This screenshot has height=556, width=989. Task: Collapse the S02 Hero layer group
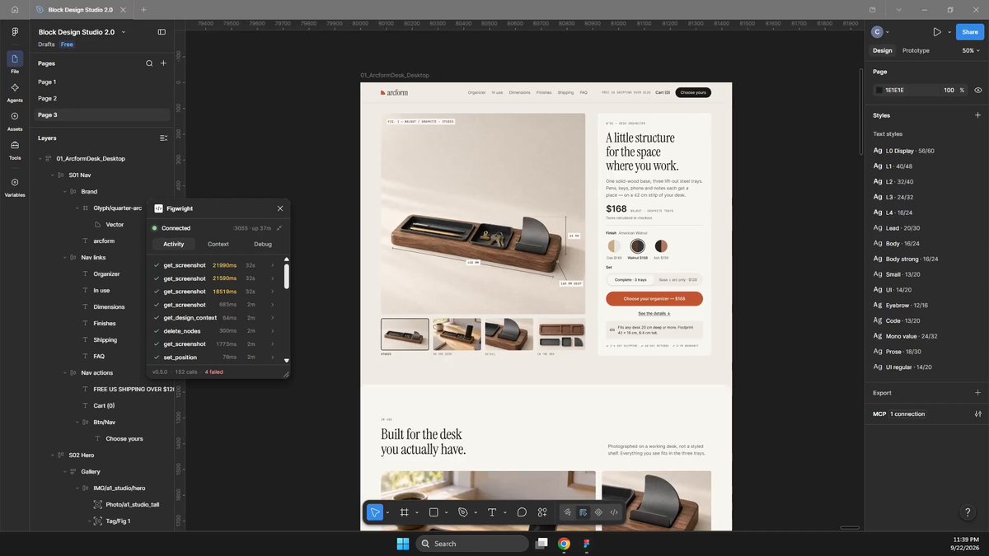point(53,455)
